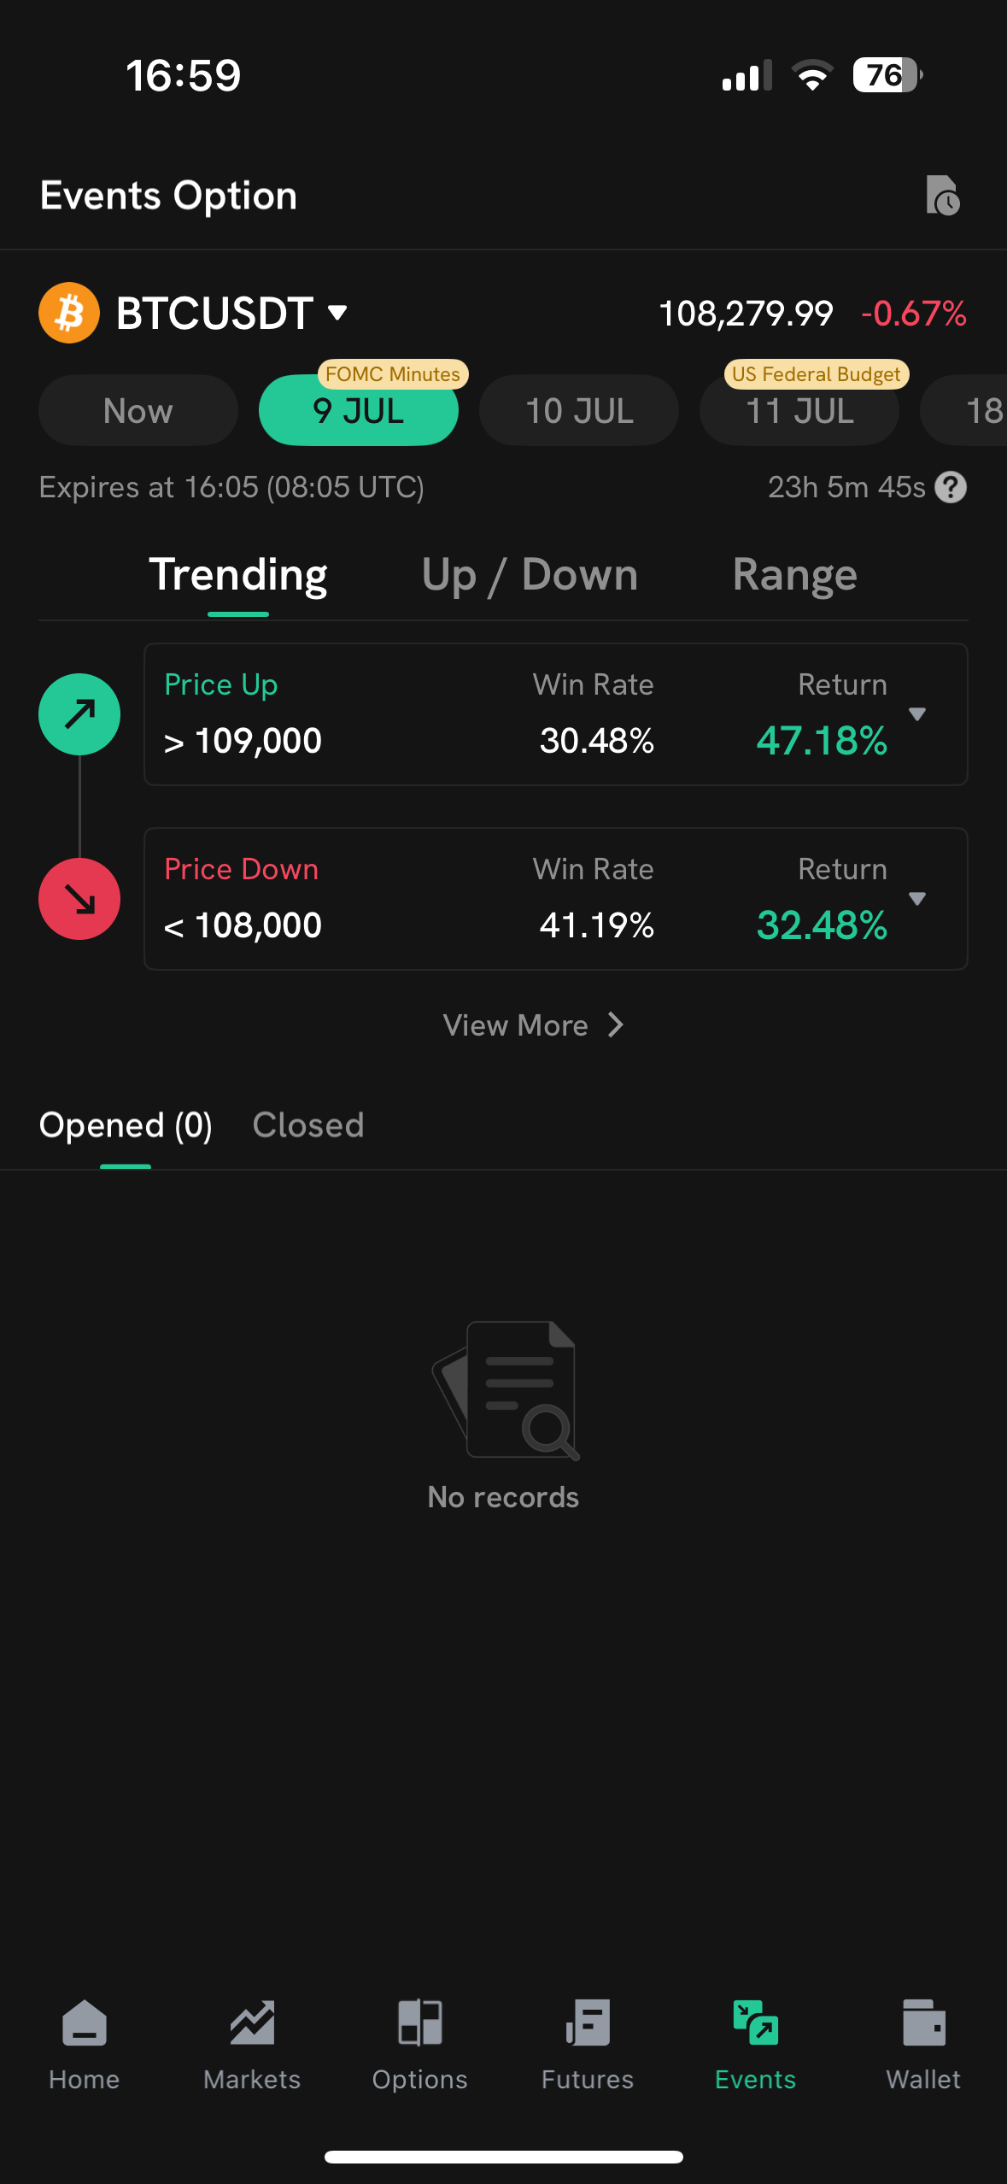Tap the Bitcoin coin logo
The height and width of the screenshot is (2184, 1007).
[69, 313]
